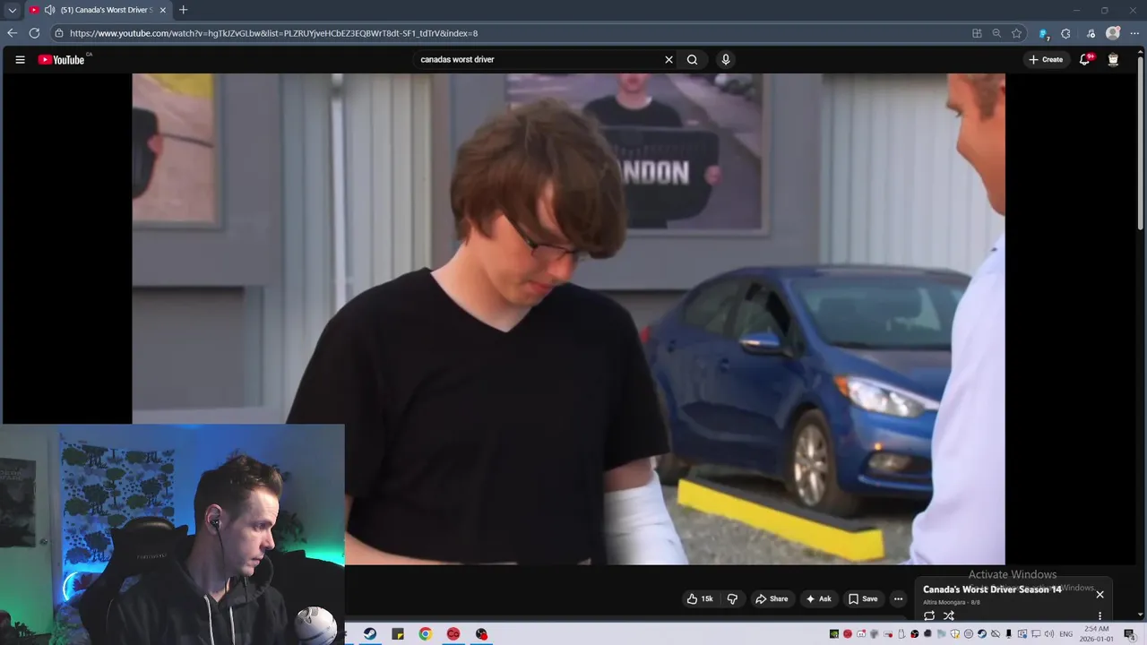This screenshot has height=645, width=1147.
Task: Open system volume control in tray
Action: tap(1048, 634)
